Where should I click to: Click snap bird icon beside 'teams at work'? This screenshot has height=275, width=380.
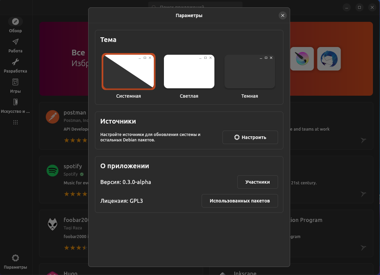[x=363, y=140]
